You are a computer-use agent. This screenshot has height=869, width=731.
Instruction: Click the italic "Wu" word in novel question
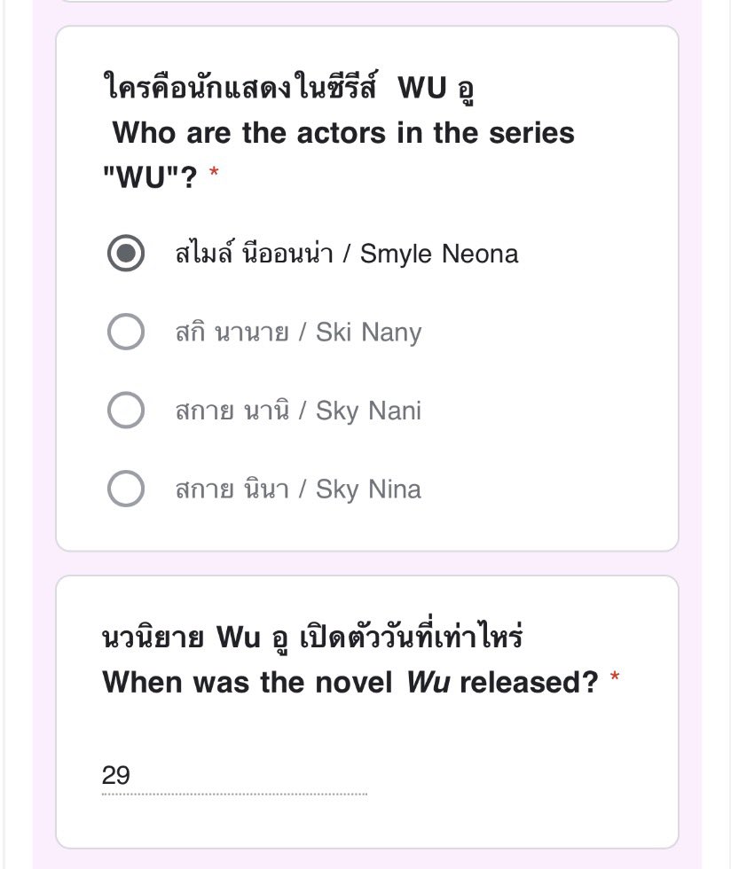tap(428, 682)
